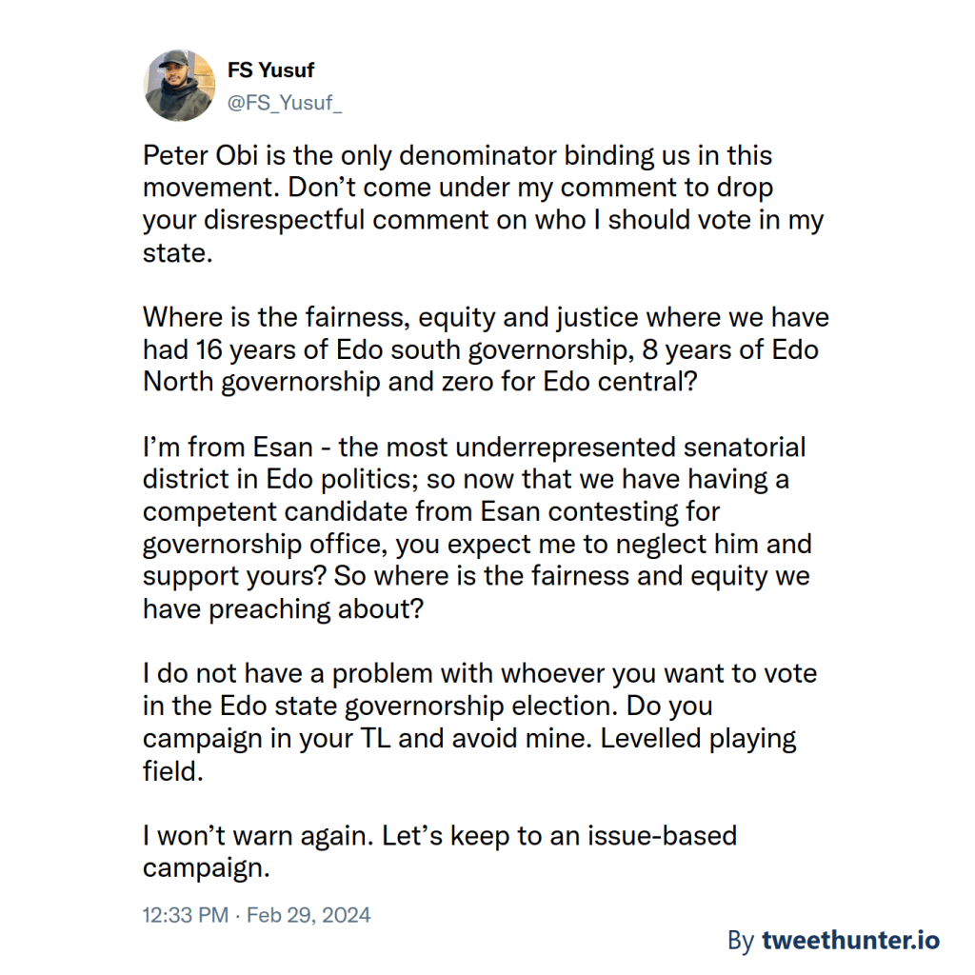Click the sentence 'I won't warn again.'

(257, 837)
